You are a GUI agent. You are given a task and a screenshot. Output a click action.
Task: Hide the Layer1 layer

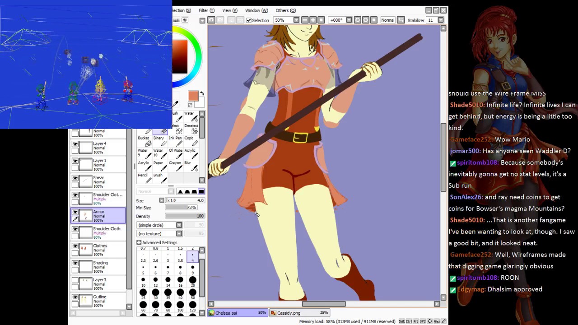(75, 161)
